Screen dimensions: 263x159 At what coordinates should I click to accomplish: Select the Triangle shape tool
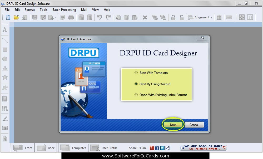pos(5,68)
